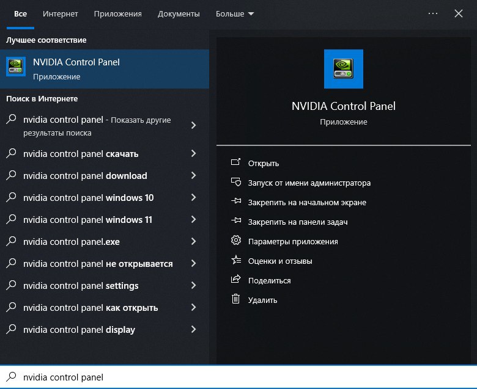The width and height of the screenshot is (477, 389).
Task: Click the search magnifier icon beside 'panel.exe' suggestion
Action: click(11, 241)
